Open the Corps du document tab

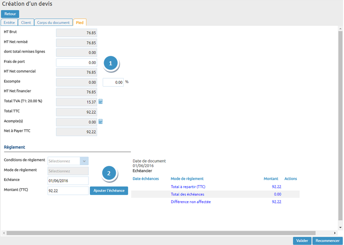point(53,22)
